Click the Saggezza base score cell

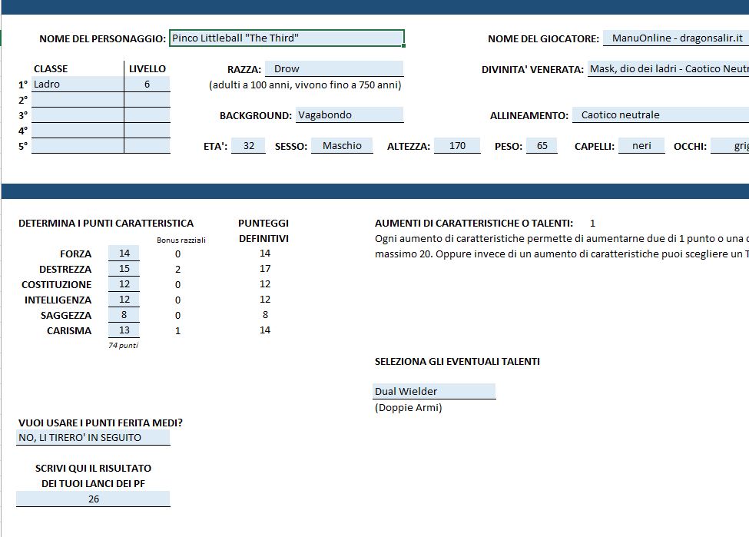tap(124, 315)
